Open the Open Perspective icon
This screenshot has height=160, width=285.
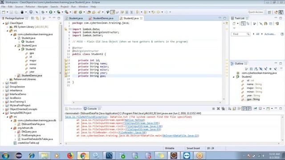(x=269, y=12)
